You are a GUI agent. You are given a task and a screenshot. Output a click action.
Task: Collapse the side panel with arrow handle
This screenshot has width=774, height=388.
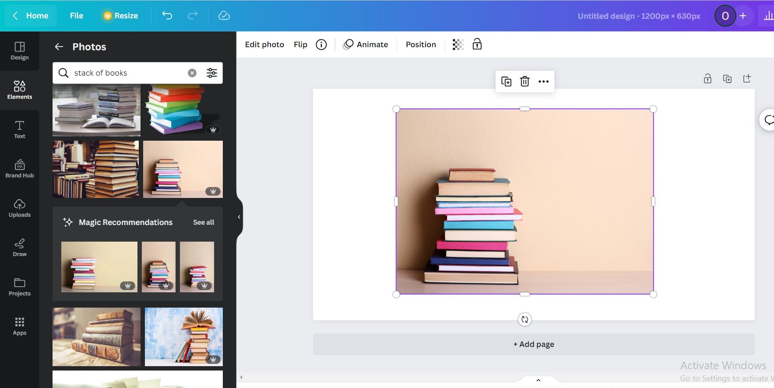[239, 217]
